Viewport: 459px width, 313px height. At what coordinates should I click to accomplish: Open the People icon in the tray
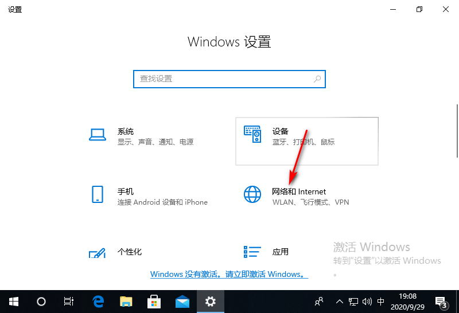tap(319, 302)
